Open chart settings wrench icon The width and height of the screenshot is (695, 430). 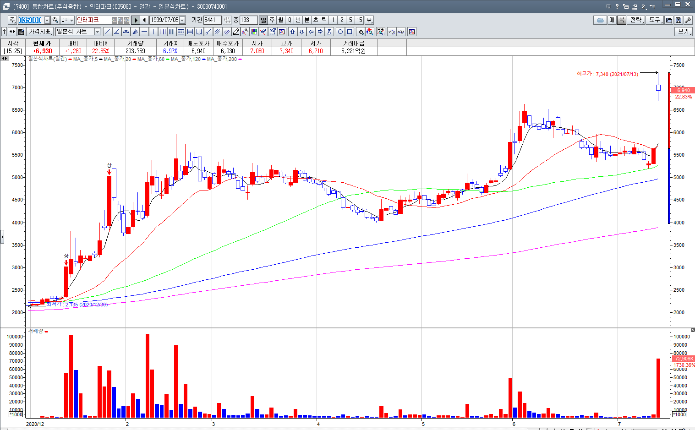click(x=688, y=20)
